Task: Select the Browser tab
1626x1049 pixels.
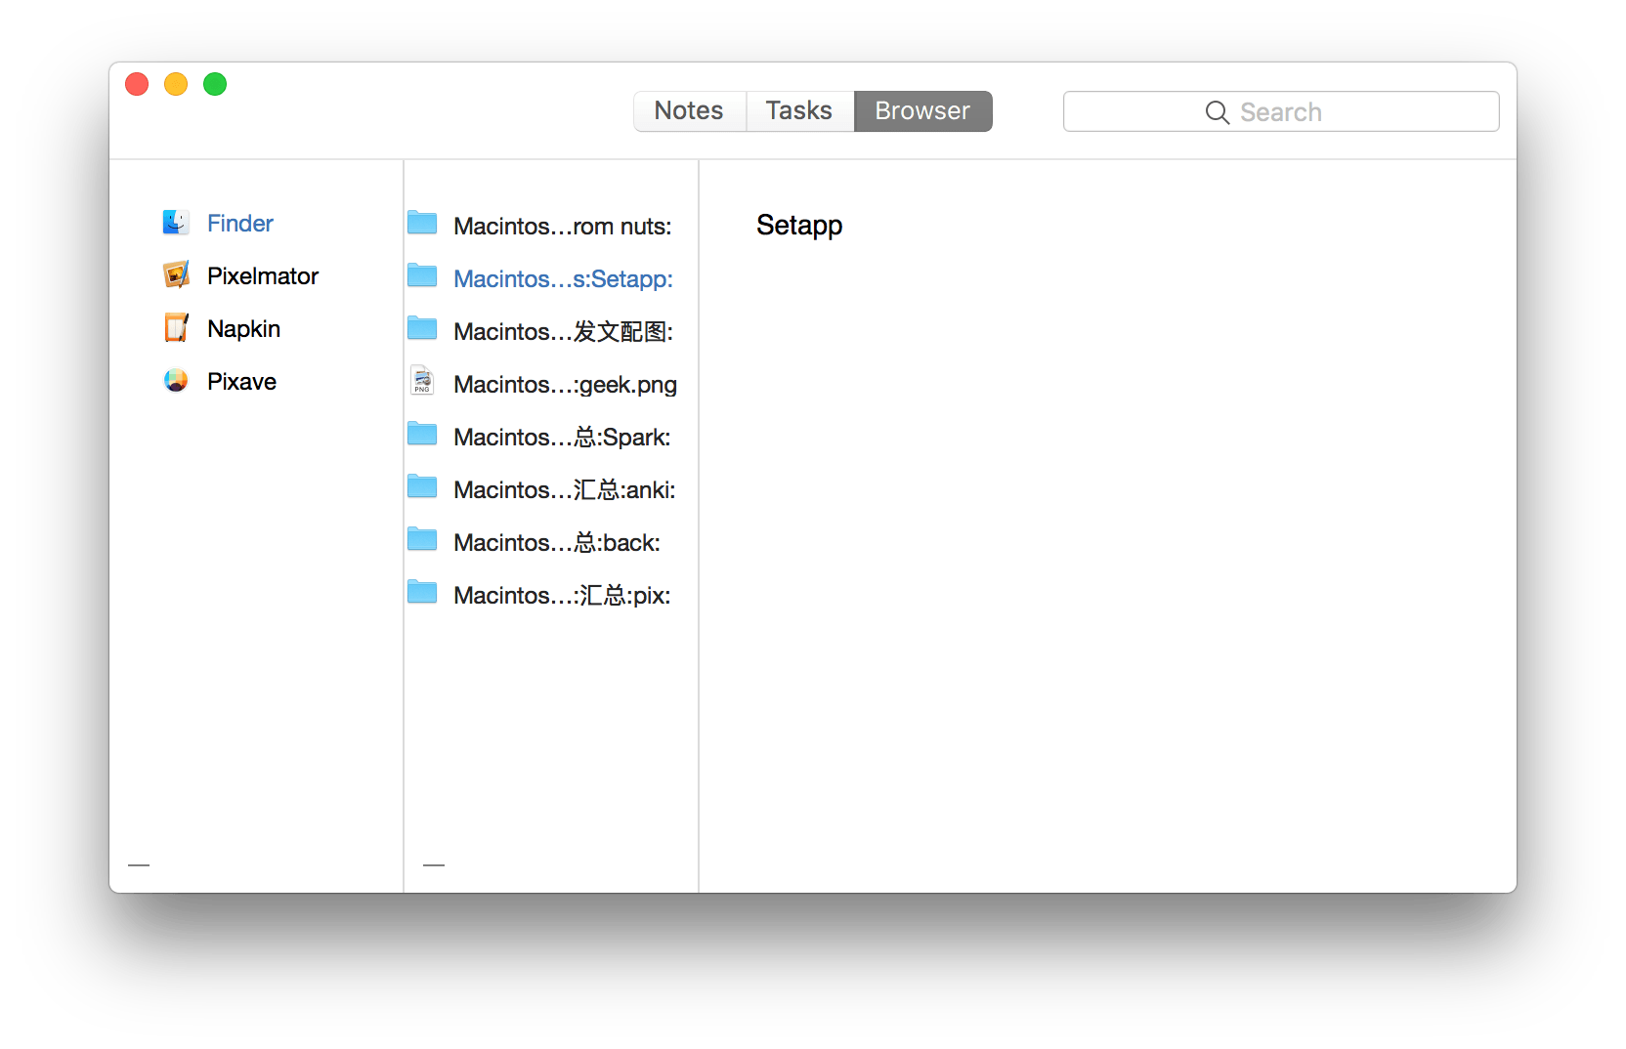Action: (923, 110)
